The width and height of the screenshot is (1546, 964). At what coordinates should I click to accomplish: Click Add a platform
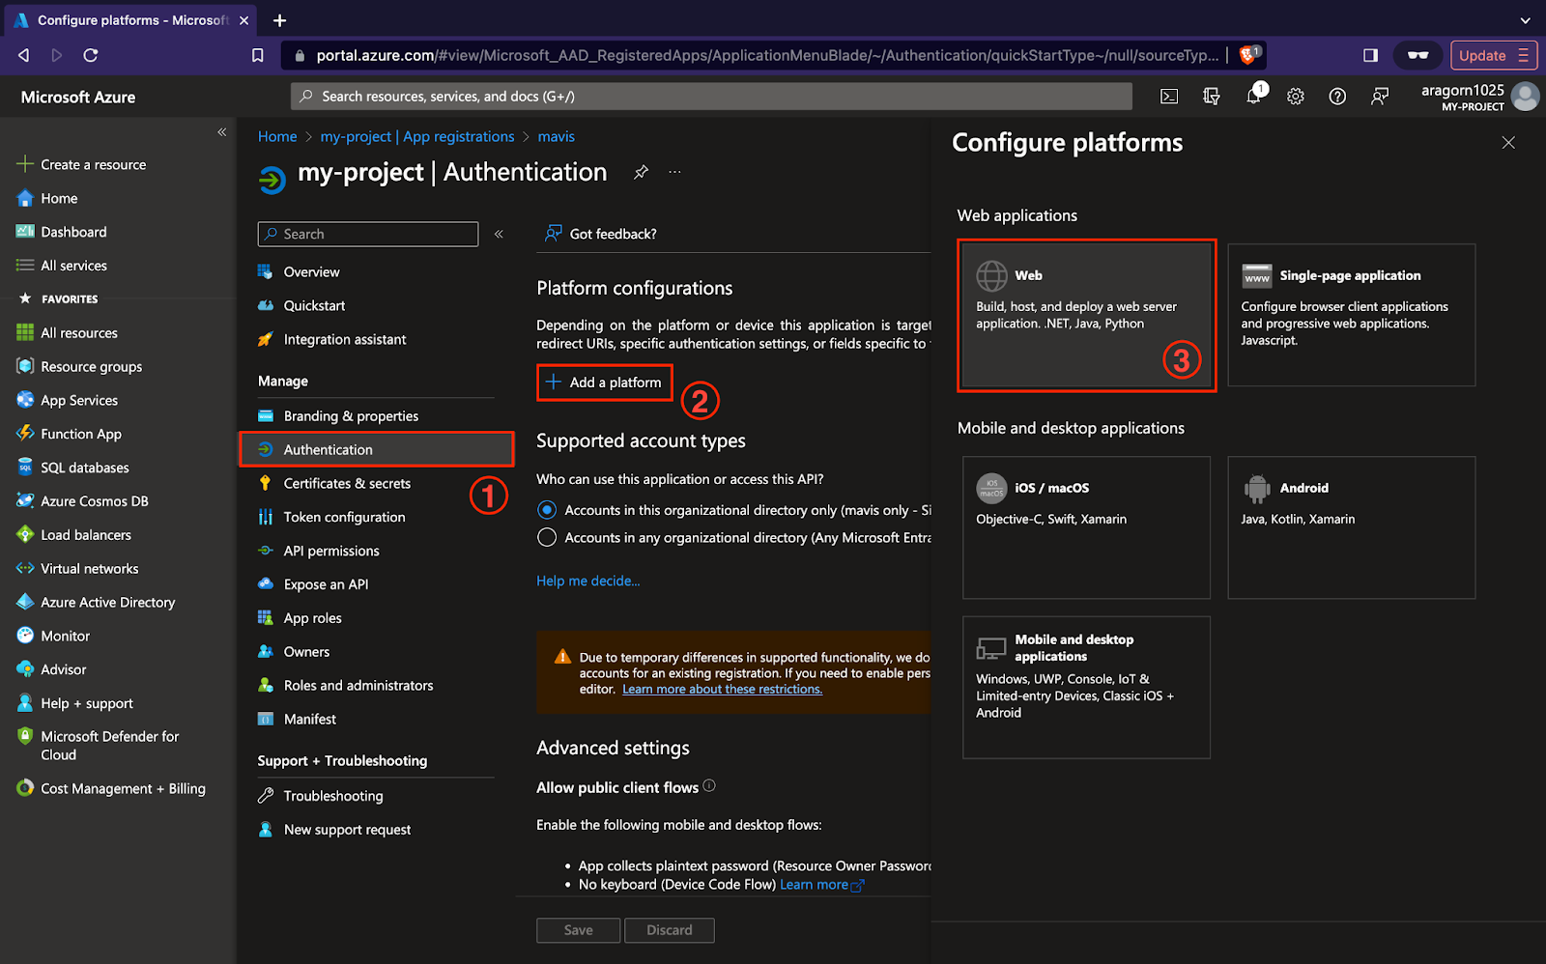[604, 383]
